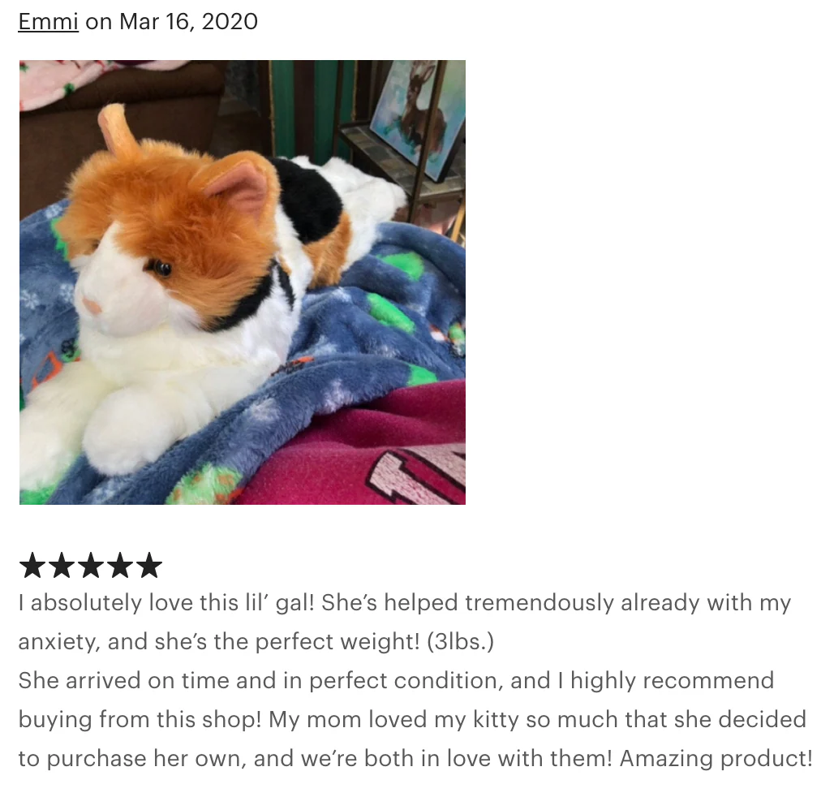The image size is (834, 797).
Task: Click the "Amazing product!" text
Action: [x=716, y=758]
